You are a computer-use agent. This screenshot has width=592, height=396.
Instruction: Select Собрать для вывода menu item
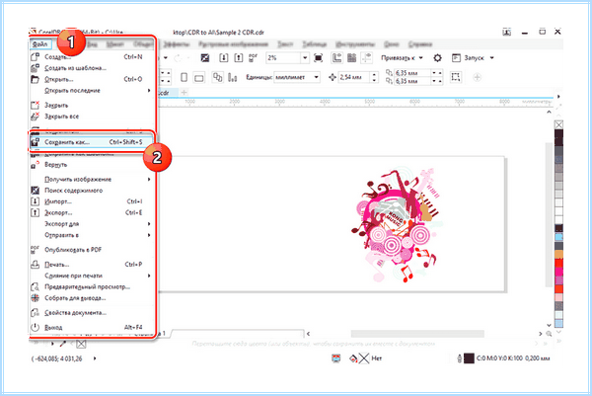pyautogui.click(x=92, y=298)
